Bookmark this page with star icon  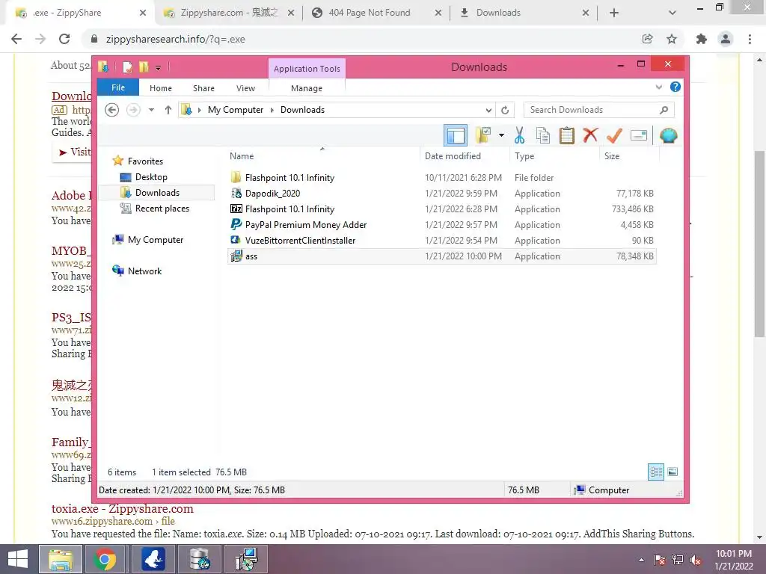[x=672, y=39]
